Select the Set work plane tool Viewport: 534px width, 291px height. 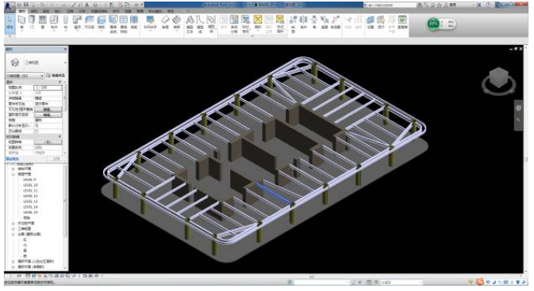tap(370, 22)
